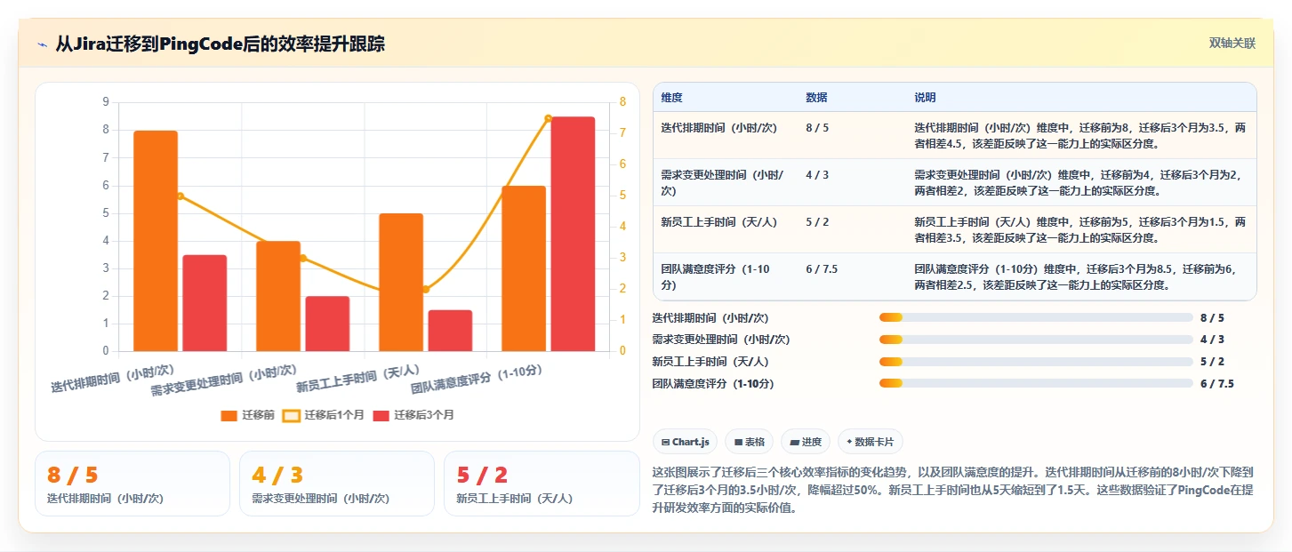Click the 迭代排期时间 x-axis label in the chart
Image resolution: width=1292 pixels, height=552 pixels.
pyautogui.click(x=112, y=378)
